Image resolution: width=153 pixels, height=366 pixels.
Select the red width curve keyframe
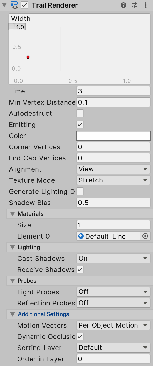pos(28,57)
